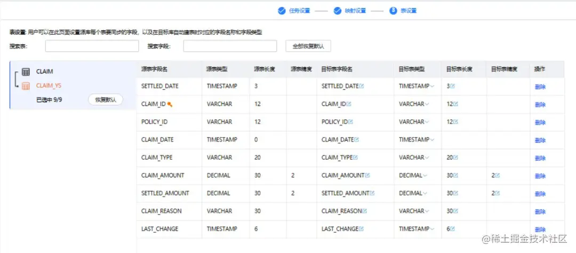
Task: Edit target length 12 of POLICY_ID
Action: pos(456,122)
